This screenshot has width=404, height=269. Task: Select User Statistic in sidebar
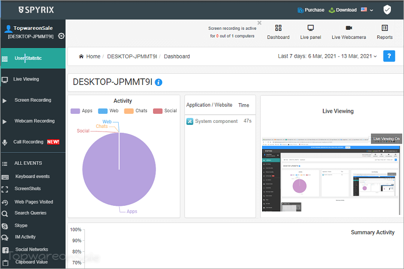pyautogui.click(x=33, y=58)
